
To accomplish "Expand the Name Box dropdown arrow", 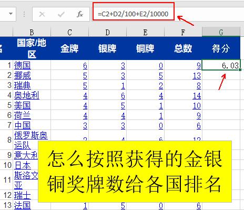I will pyautogui.click(x=11, y=14).
